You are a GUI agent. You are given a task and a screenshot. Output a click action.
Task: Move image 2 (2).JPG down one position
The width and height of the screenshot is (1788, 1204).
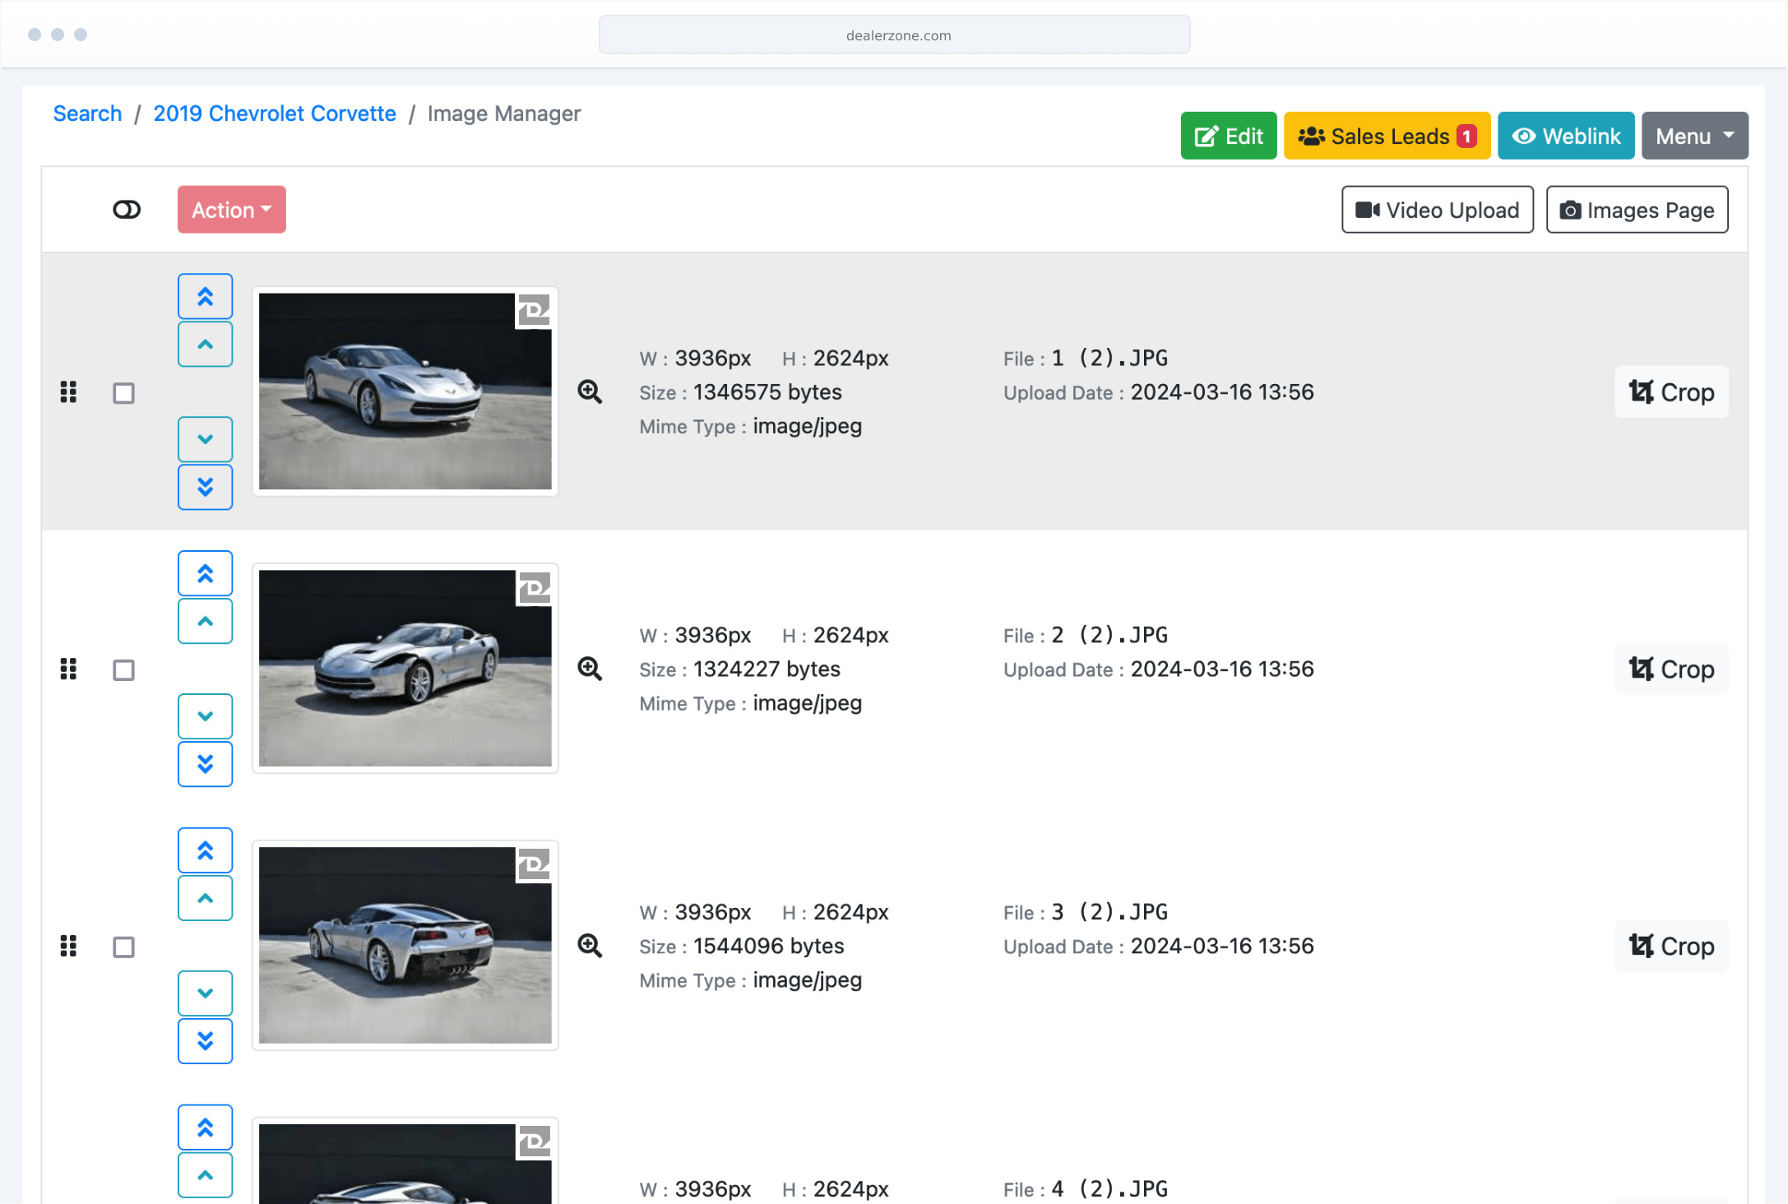[205, 715]
